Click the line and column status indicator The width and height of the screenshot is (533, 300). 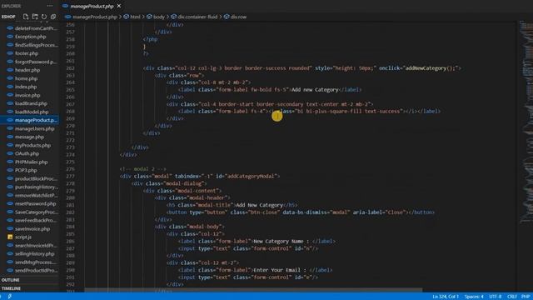tap(446, 297)
